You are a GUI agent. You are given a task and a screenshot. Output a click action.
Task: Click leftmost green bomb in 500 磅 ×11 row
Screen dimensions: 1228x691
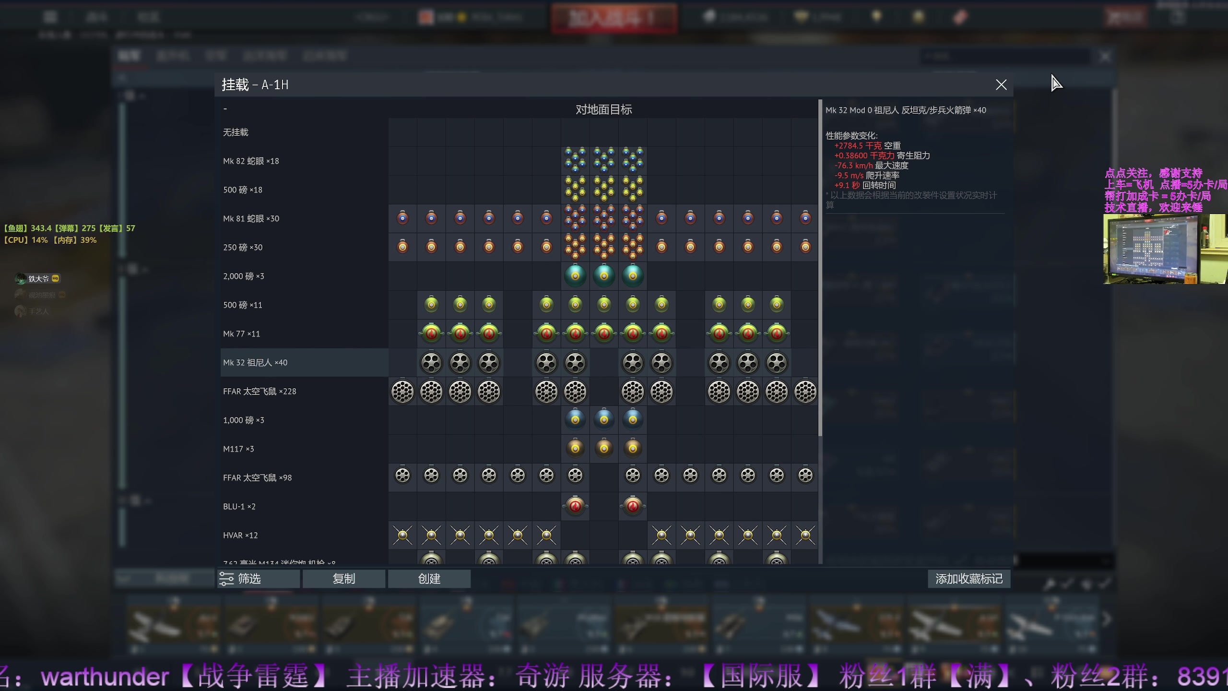[x=431, y=304]
